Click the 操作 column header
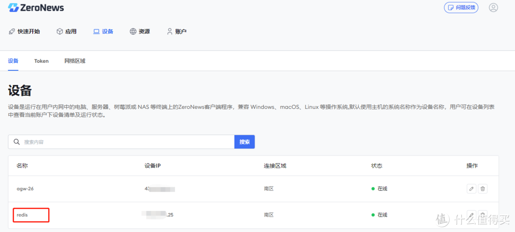This screenshot has height=232, width=515. pyautogui.click(x=472, y=166)
